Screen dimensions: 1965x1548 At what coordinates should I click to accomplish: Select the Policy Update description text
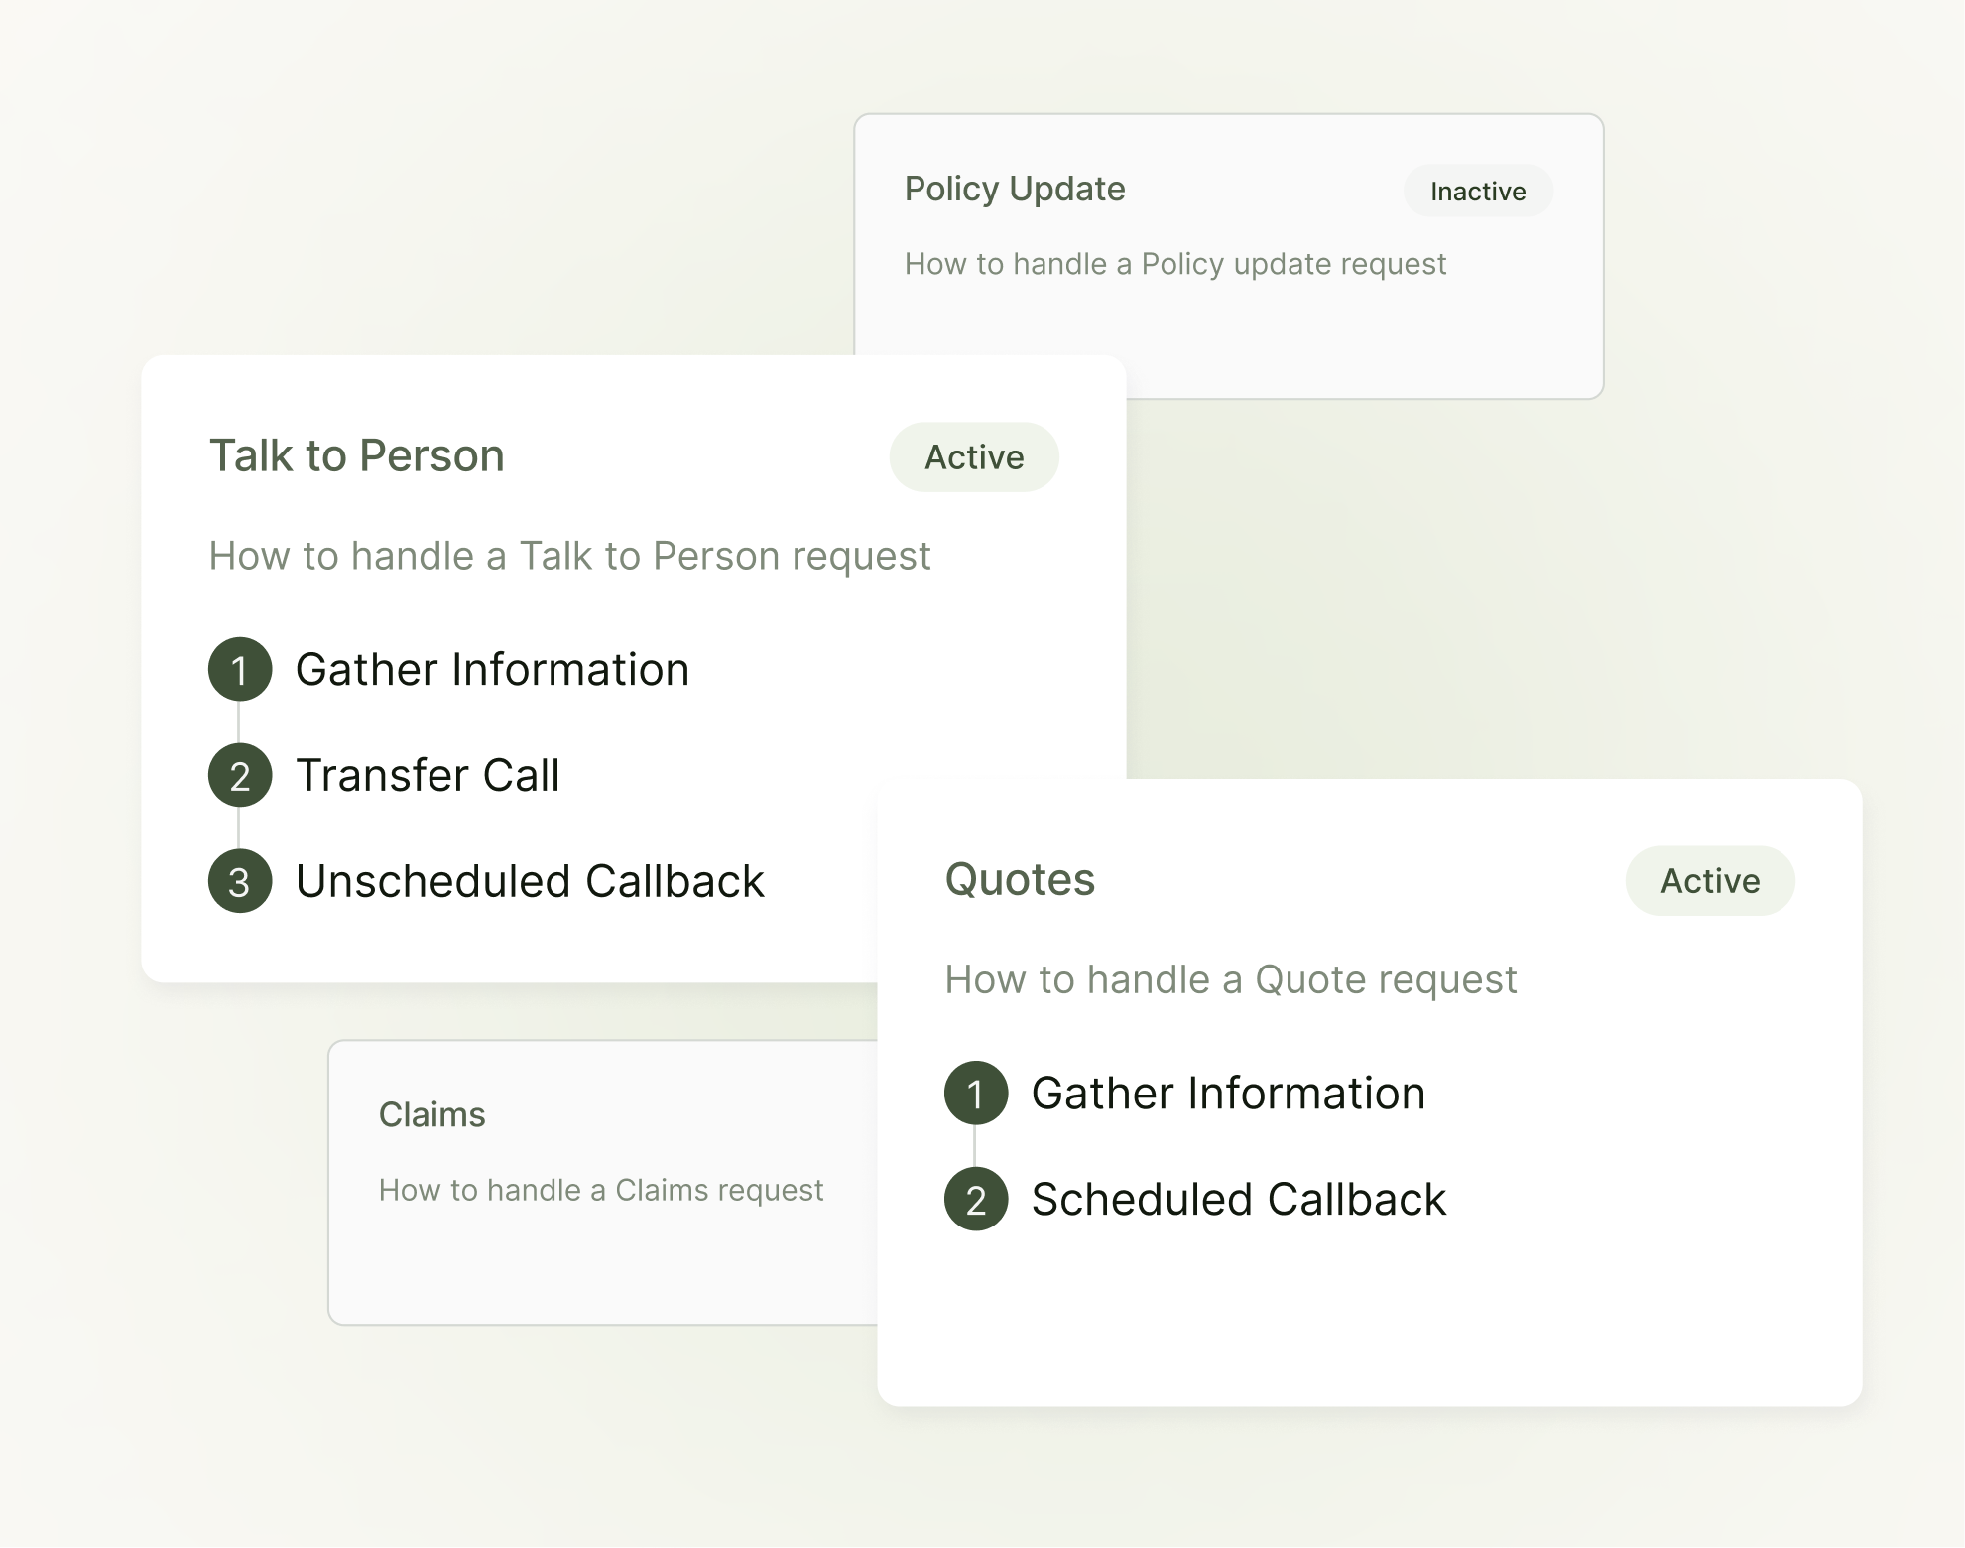point(1175,263)
